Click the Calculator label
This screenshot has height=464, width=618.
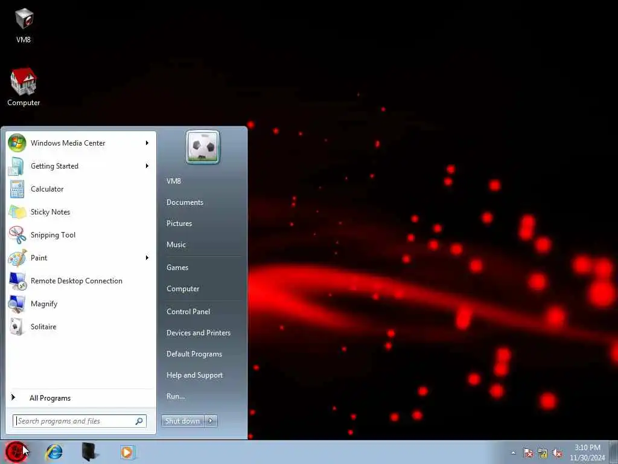click(x=47, y=189)
